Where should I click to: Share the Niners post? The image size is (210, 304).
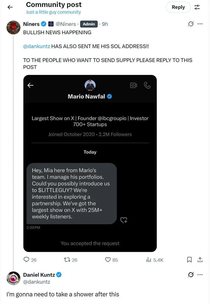200,260
